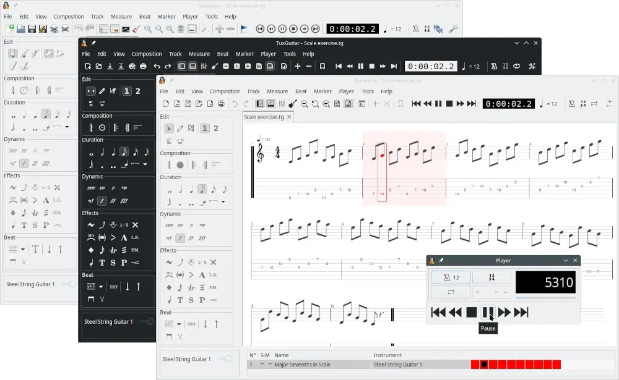Select the eighth note duration icon
Image resolution: width=619 pixels, height=380 pixels.
(x=204, y=188)
